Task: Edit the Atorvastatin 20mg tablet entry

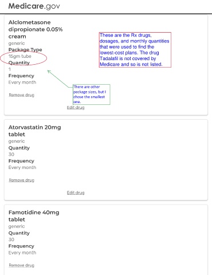Action: (76, 192)
